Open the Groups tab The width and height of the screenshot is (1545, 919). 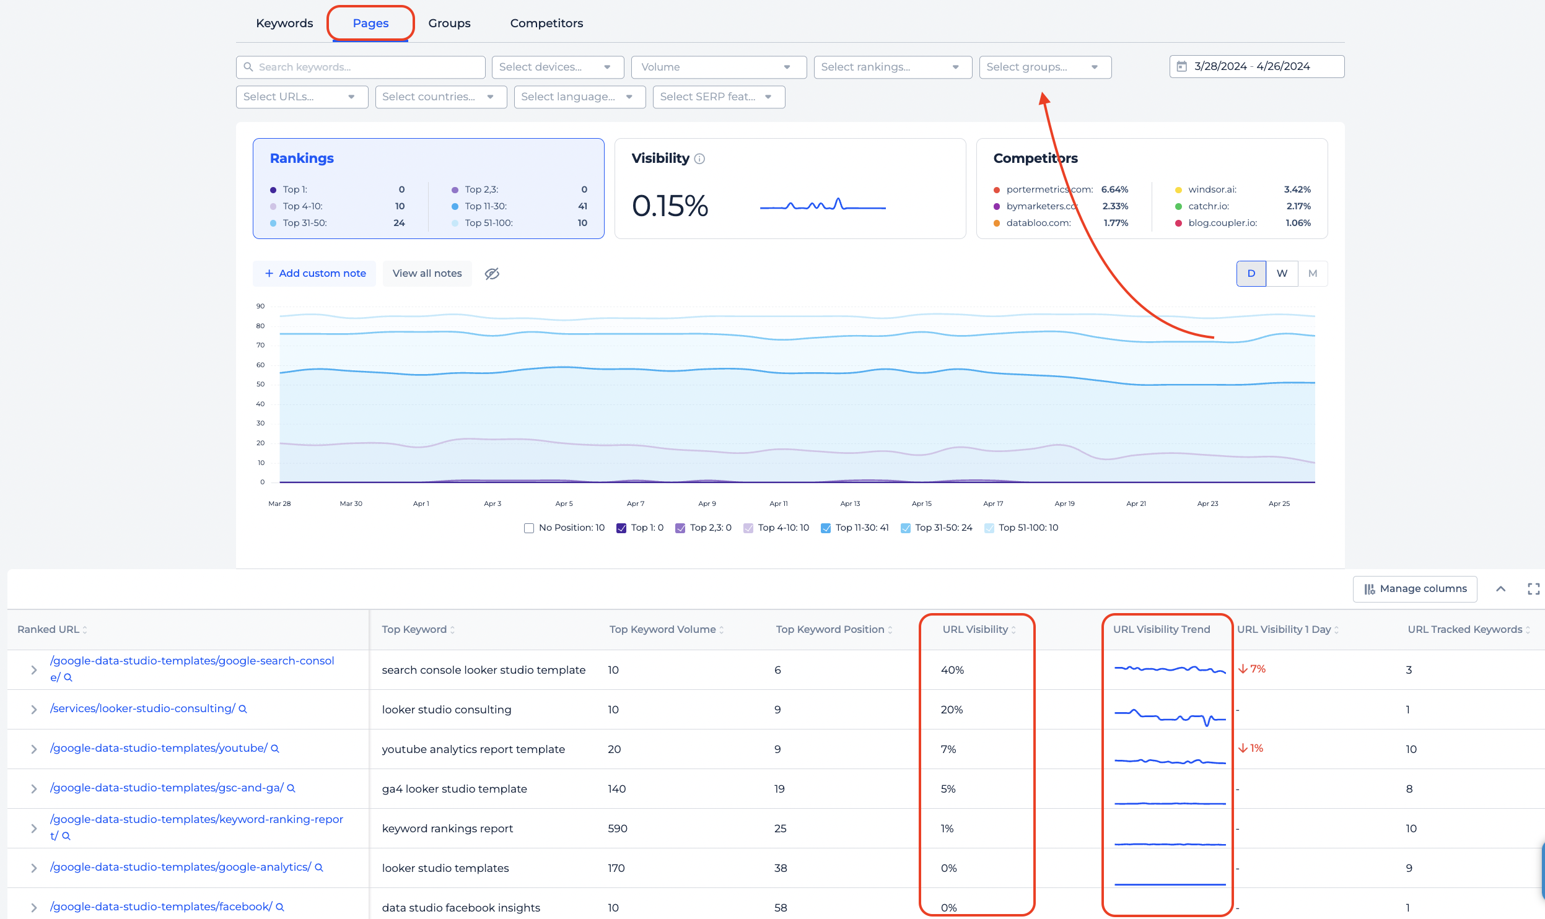click(449, 23)
